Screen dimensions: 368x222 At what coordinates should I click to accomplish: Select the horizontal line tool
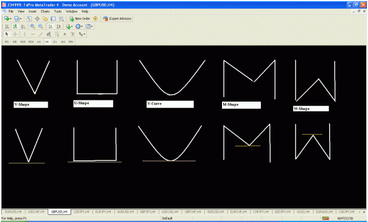pyautogui.click(x=33, y=34)
